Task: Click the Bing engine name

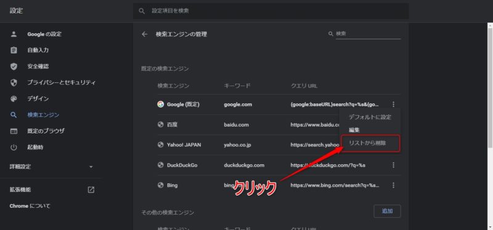Action: click(173, 185)
